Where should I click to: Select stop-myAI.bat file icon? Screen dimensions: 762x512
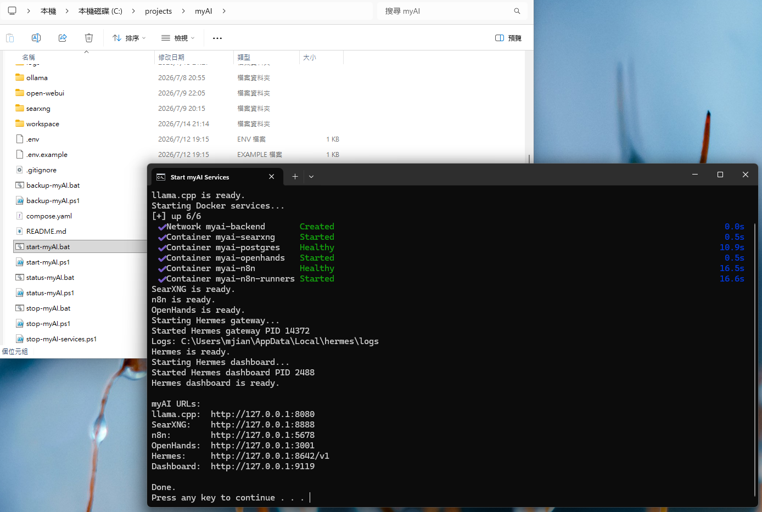pos(20,308)
